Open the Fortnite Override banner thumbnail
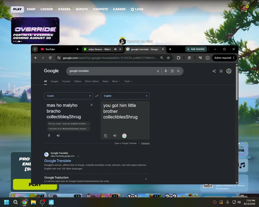Image resolution: width=259 pixels, height=207 pixels. point(35,30)
